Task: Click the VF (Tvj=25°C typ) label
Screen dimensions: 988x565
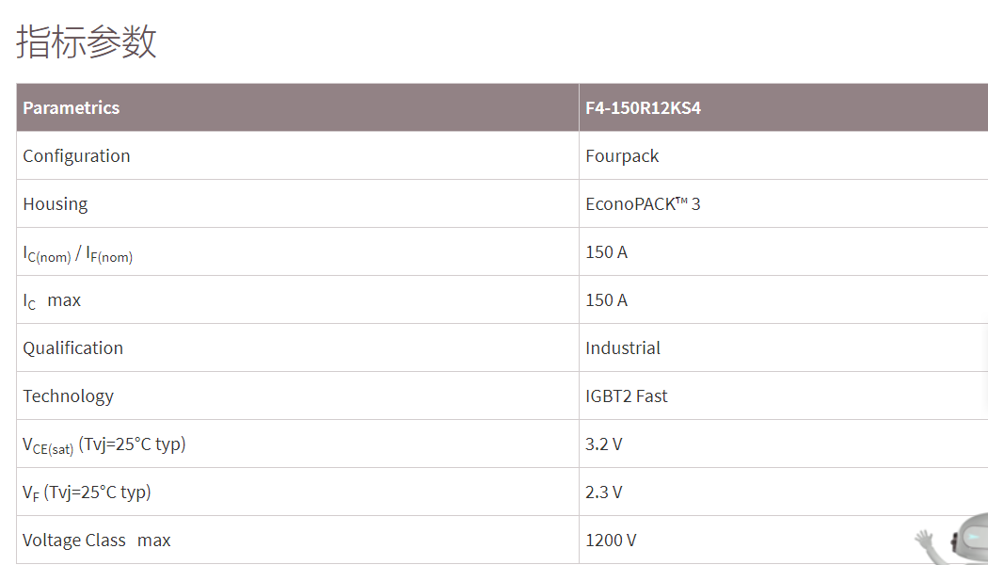Action: click(87, 492)
